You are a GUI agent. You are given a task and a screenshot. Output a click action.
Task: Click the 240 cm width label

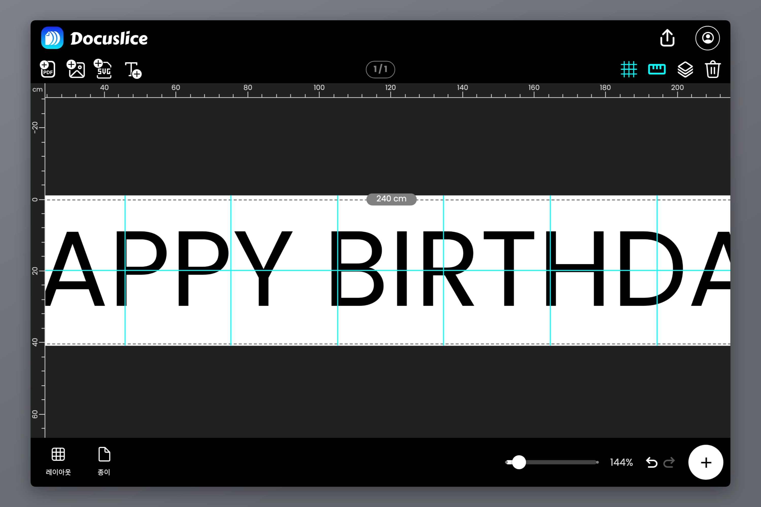pyautogui.click(x=391, y=199)
